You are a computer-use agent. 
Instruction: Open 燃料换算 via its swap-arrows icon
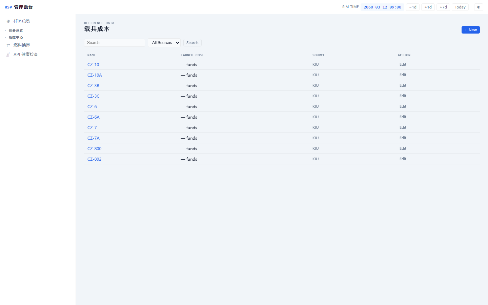8,45
